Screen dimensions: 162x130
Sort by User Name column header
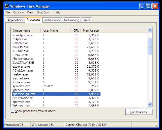pyautogui.click(x=56, y=30)
